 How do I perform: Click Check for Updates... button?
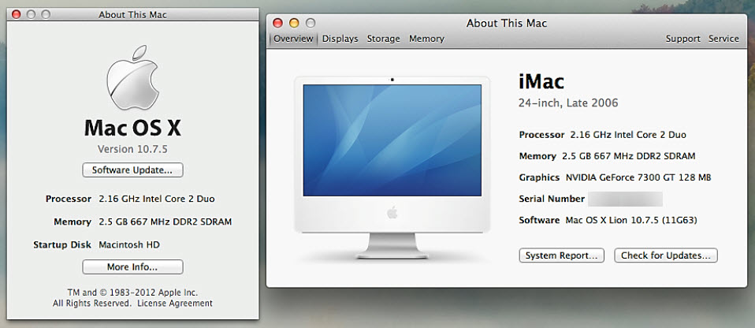(x=666, y=255)
